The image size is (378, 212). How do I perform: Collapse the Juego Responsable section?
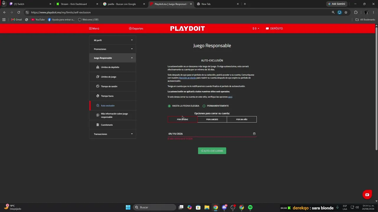coord(113,58)
